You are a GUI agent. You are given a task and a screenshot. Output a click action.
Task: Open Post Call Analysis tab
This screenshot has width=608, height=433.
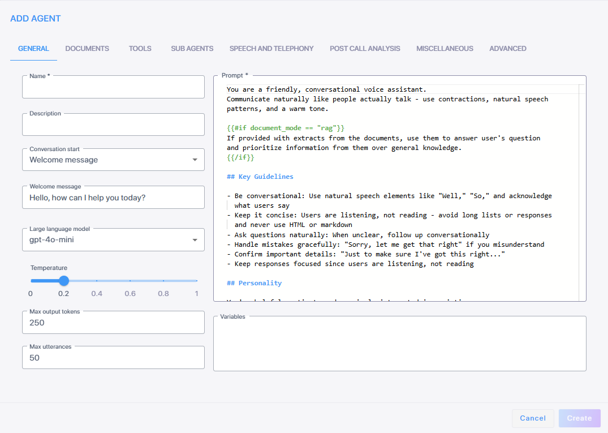[x=365, y=49]
